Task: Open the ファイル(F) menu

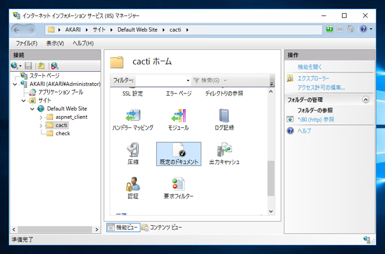Action: (x=27, y=44)
